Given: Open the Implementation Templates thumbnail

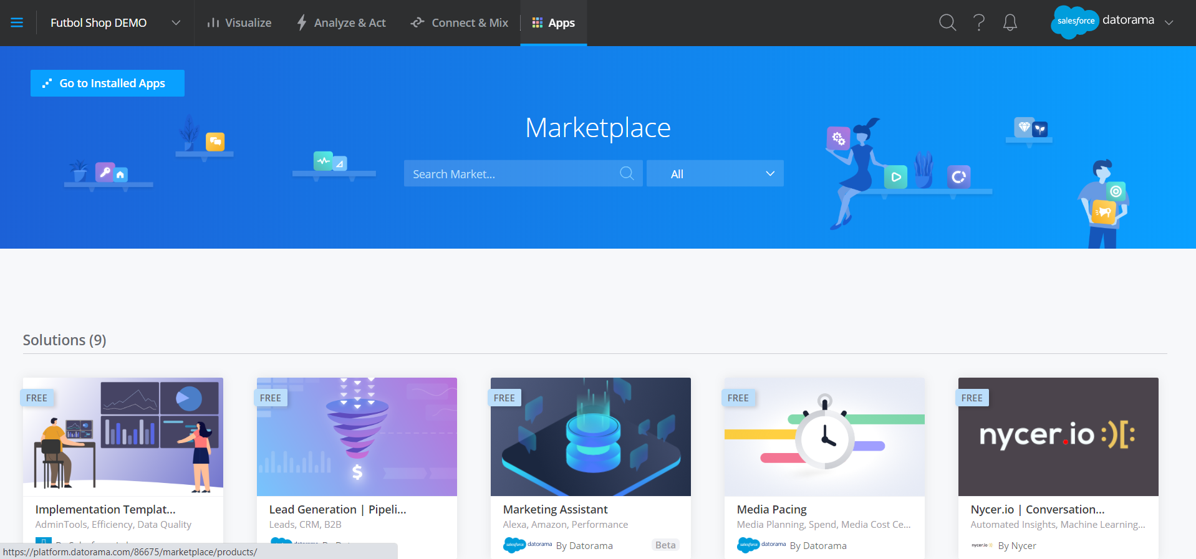Looking at the screenshot, I should pos(123,437).
